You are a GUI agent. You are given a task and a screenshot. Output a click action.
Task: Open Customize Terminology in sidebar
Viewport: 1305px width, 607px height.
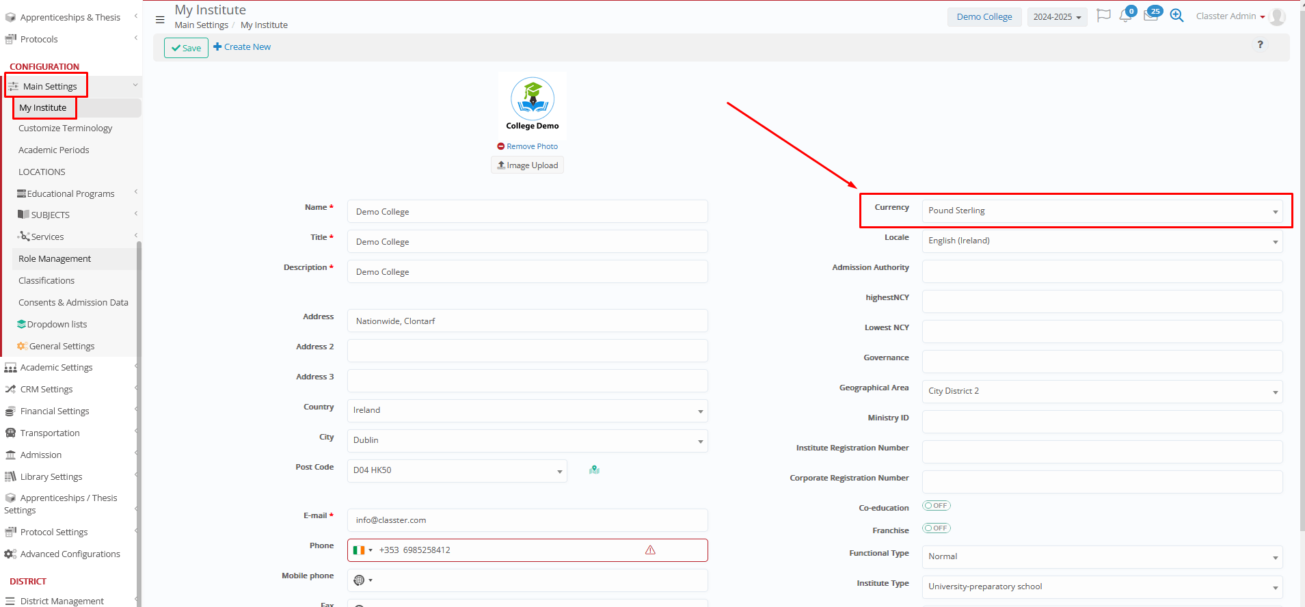point(65,129)
